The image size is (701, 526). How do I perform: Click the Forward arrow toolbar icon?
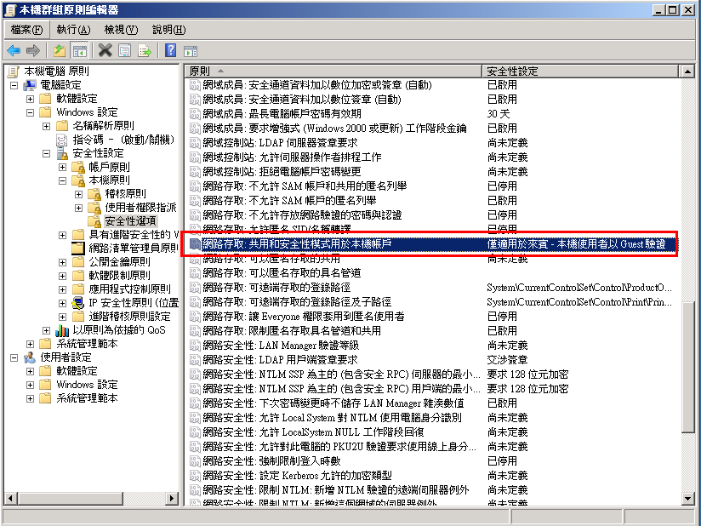(33, 50)
